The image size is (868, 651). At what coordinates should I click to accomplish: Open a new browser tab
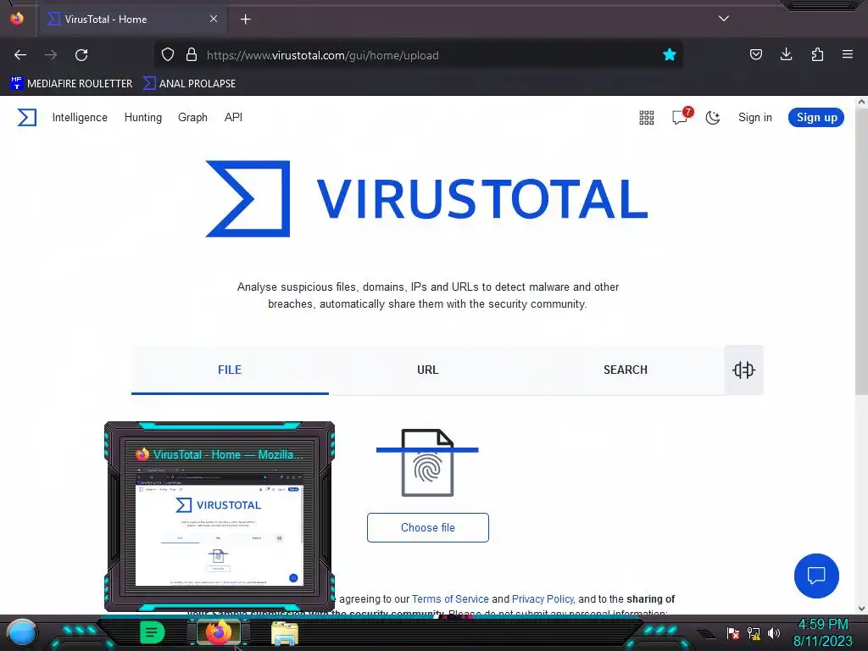click(245, 19)
